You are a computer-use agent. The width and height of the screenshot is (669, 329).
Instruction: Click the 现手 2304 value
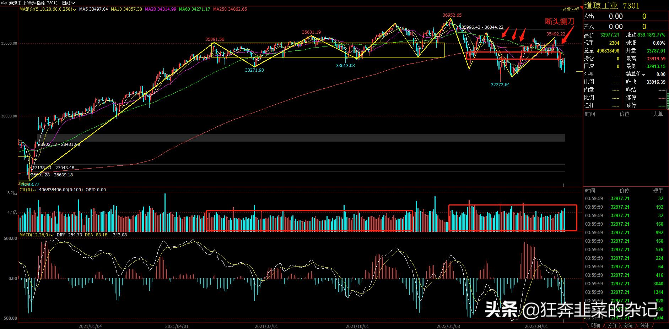tap(614, 43)
